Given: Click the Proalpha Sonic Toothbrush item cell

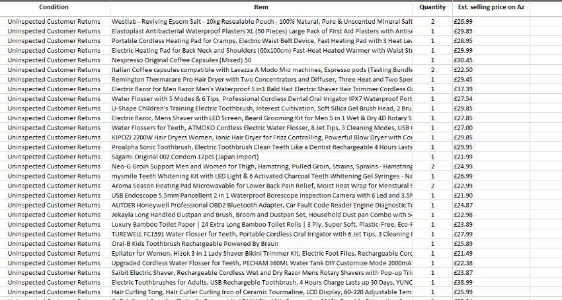Looking at the screenshot, I should 261,147.
